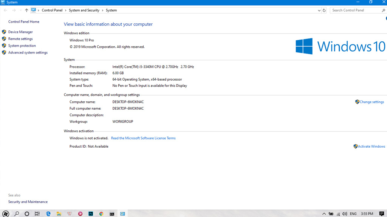387x217 pixels.
Task: Click the processor value text
Action: 153,67
